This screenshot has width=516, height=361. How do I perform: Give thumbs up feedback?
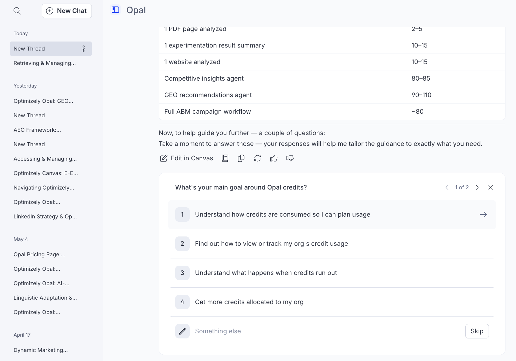pyautogui.click(x=274, y=158)
